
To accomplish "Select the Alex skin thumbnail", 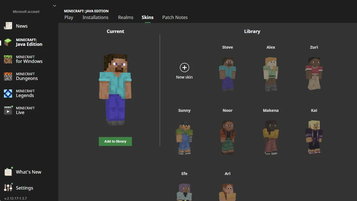I will pos(271,74).
